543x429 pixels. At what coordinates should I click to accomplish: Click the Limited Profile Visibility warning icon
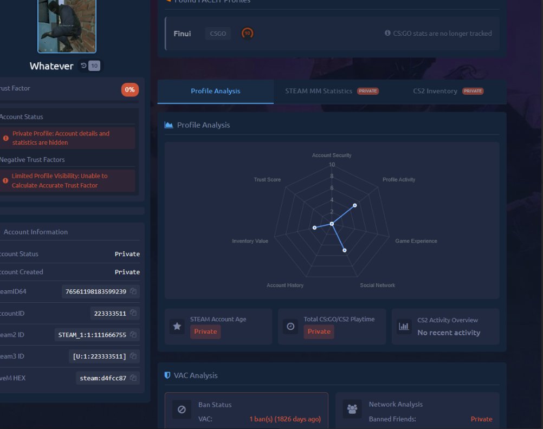pyautogui.click(x=5, y=181)
